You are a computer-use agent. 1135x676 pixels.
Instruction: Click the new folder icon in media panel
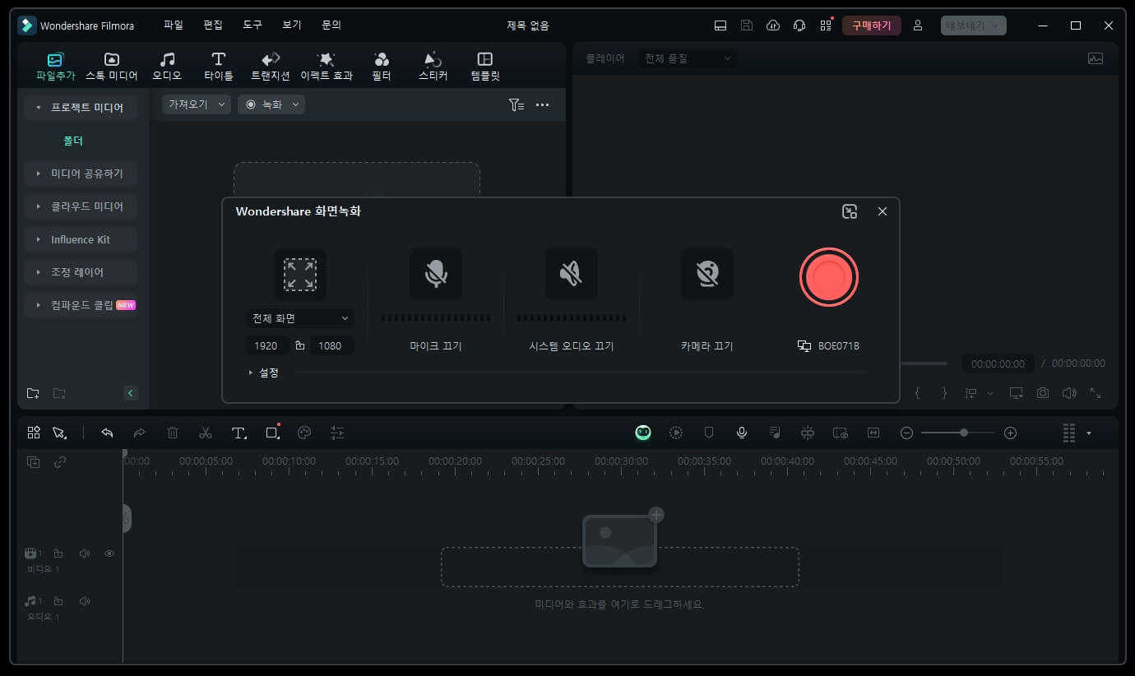pyautogui.click(x=33, y=393)
